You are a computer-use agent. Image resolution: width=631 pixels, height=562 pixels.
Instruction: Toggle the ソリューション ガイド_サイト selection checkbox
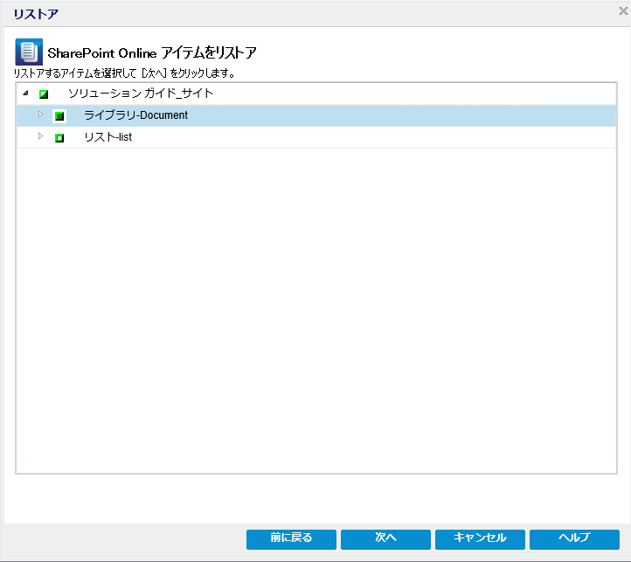click(x=44, y=94)
